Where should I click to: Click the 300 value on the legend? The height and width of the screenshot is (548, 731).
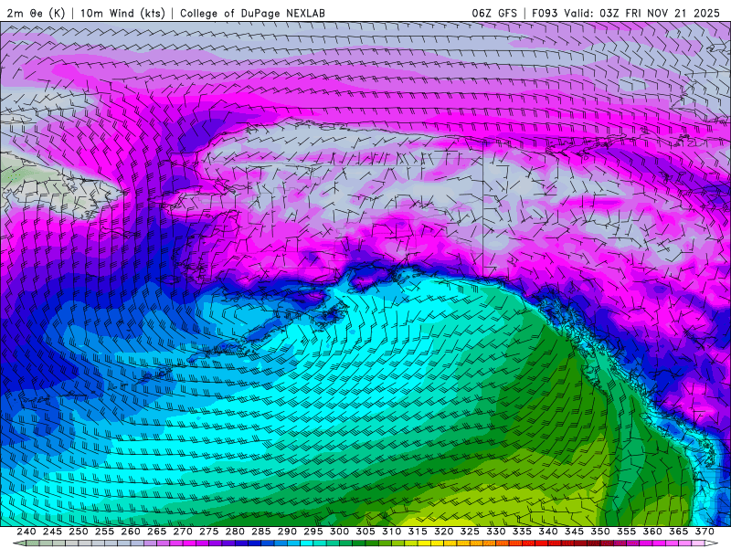point(339,532)
